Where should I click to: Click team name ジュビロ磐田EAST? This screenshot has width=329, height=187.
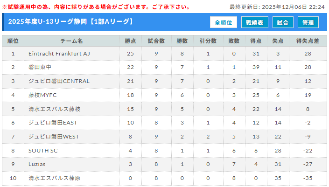[52, 123]
